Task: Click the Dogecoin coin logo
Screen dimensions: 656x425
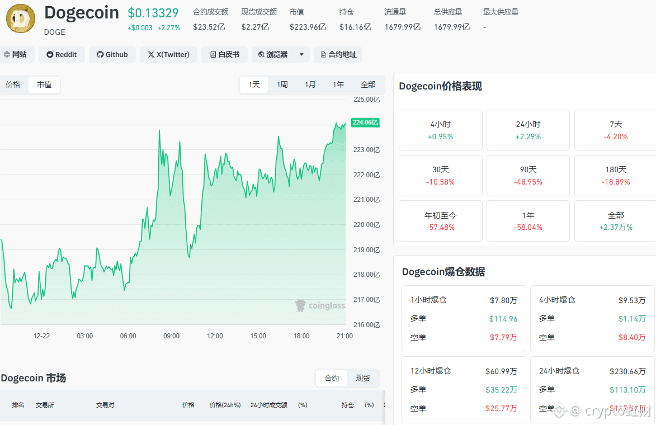Action: 21,19
